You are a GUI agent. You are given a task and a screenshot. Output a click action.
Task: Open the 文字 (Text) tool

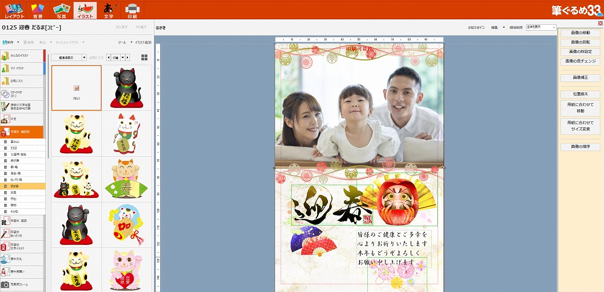point(109,10)
